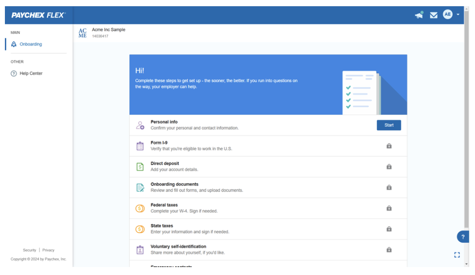The image size is (475, 275).
Task: Click the Direct deposit dollar icon
Action: coord(140,166)
